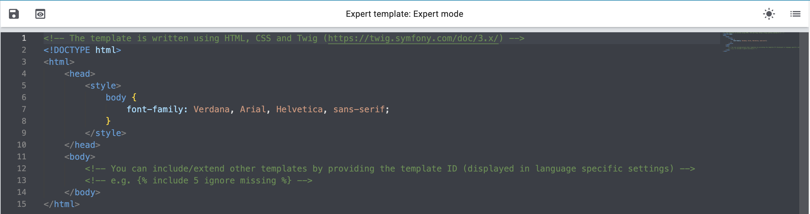Click the Verdana font value
Viewport: 810px width, 214px height.
coord(211,109)
